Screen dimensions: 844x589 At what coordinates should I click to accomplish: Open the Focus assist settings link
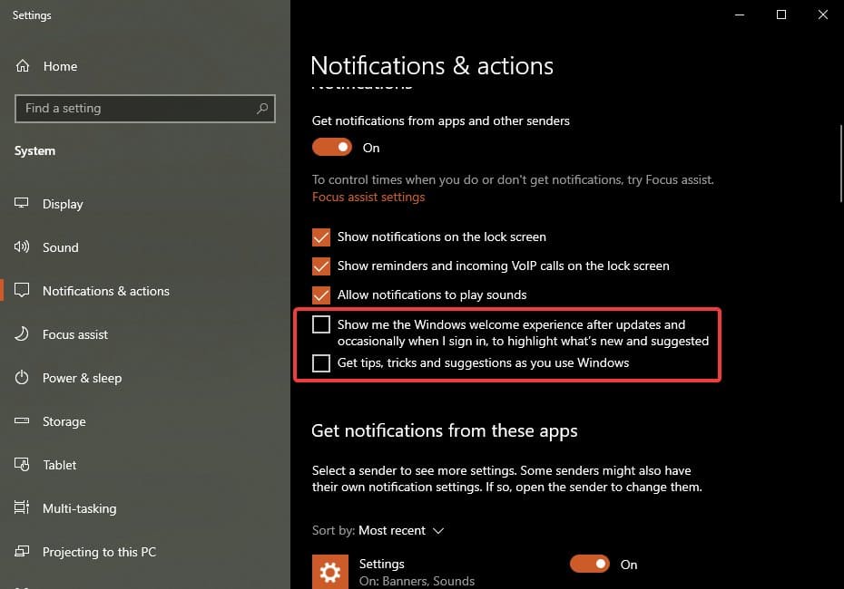point(368,198)
